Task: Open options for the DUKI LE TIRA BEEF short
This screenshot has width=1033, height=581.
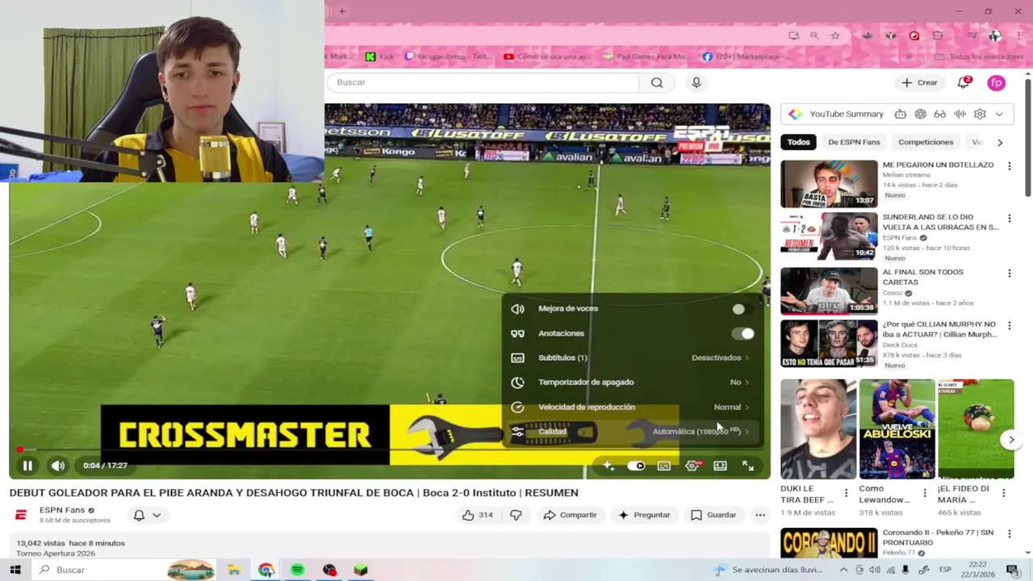Action: (x=846, y=493)
